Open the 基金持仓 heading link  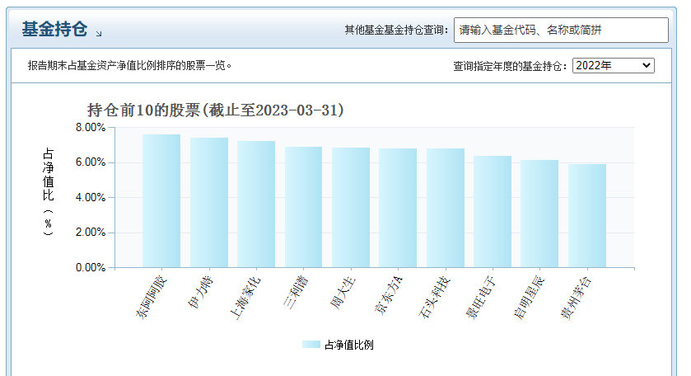pyautogui.click(x=54, y=30)
